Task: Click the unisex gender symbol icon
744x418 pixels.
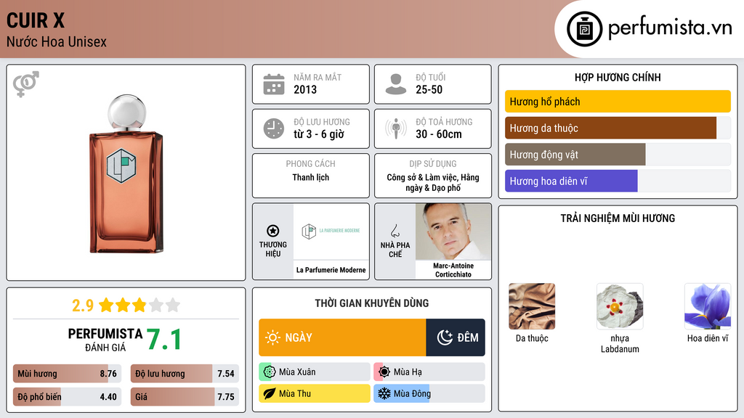Action: [25, 84]
